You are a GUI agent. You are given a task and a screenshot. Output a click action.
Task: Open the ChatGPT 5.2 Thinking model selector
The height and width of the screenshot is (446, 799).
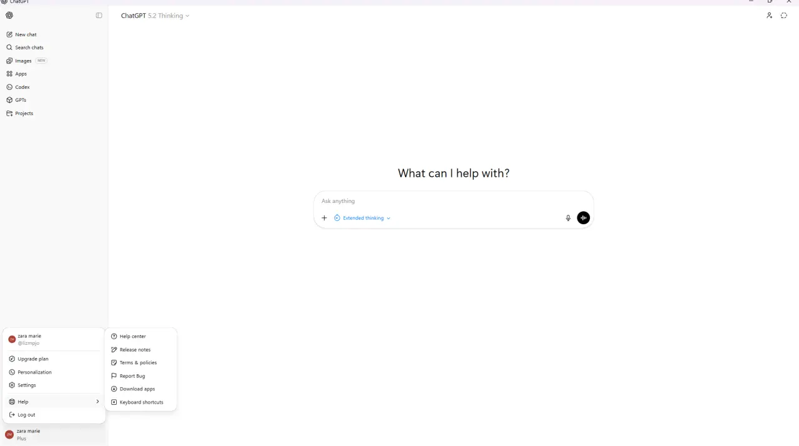(155, 16)
